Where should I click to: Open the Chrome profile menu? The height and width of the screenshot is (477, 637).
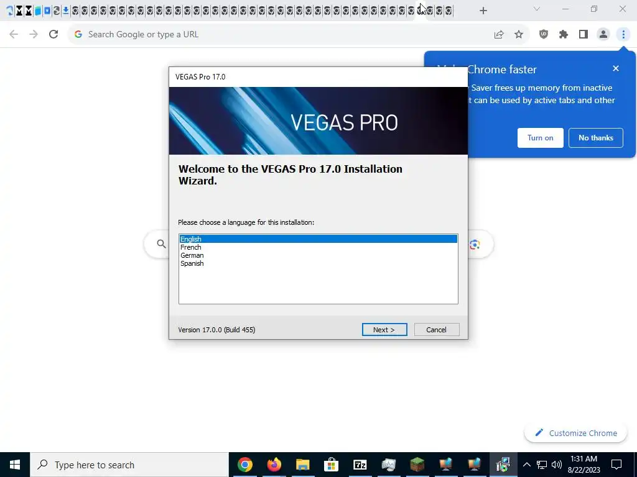click(603, 35)
